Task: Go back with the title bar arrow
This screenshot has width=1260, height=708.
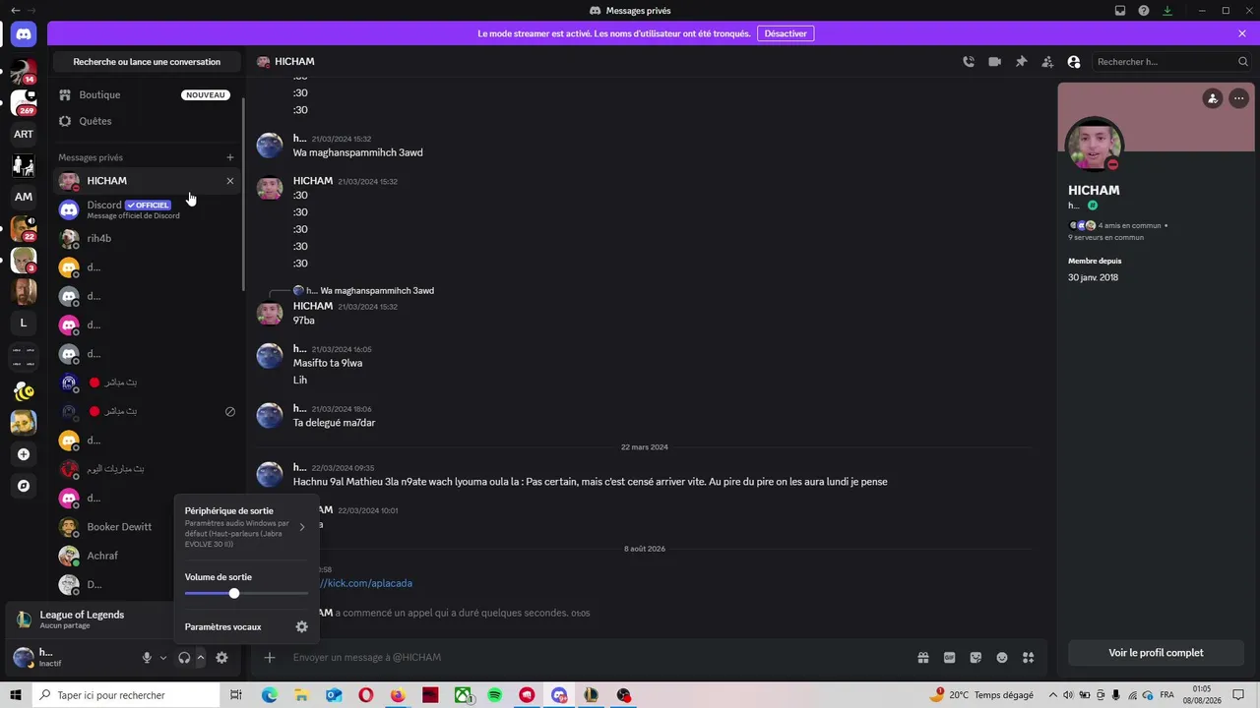Action: (x=15, y=11)
